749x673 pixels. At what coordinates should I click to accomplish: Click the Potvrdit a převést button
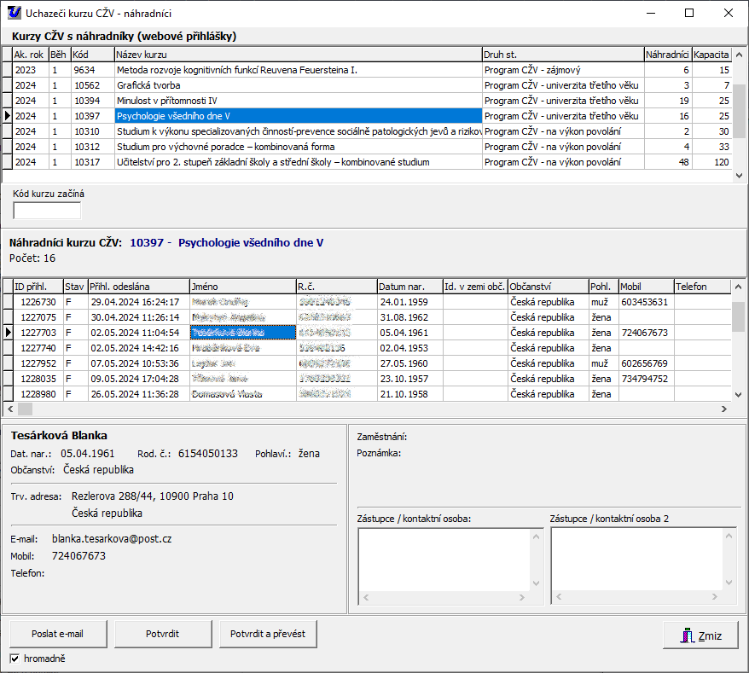[x=268, y=635]
